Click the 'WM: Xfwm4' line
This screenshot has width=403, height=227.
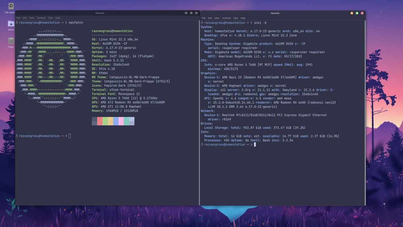(100, 73)
